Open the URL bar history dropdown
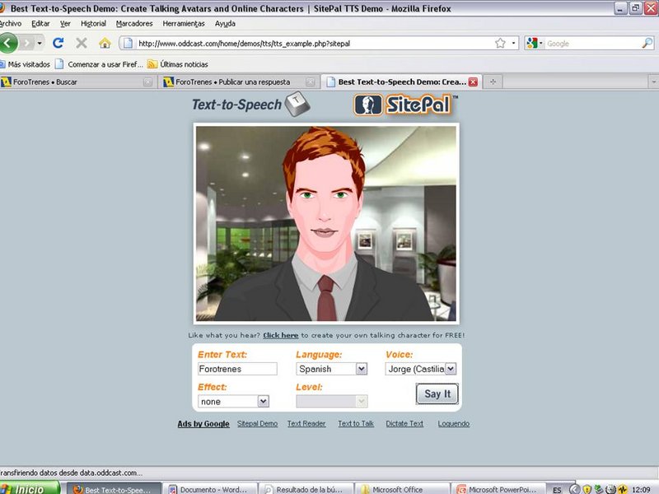 513,43
